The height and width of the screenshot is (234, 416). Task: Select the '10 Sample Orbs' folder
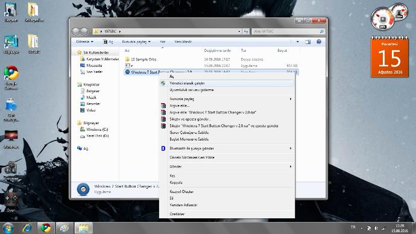point(143,60)
